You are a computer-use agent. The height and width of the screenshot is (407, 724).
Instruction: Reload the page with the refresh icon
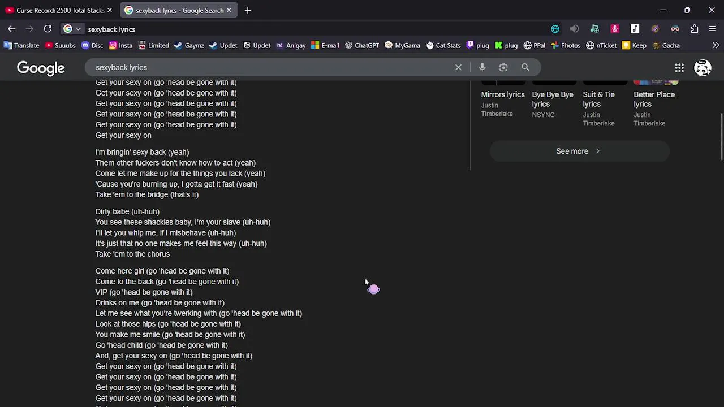(48, 29)
